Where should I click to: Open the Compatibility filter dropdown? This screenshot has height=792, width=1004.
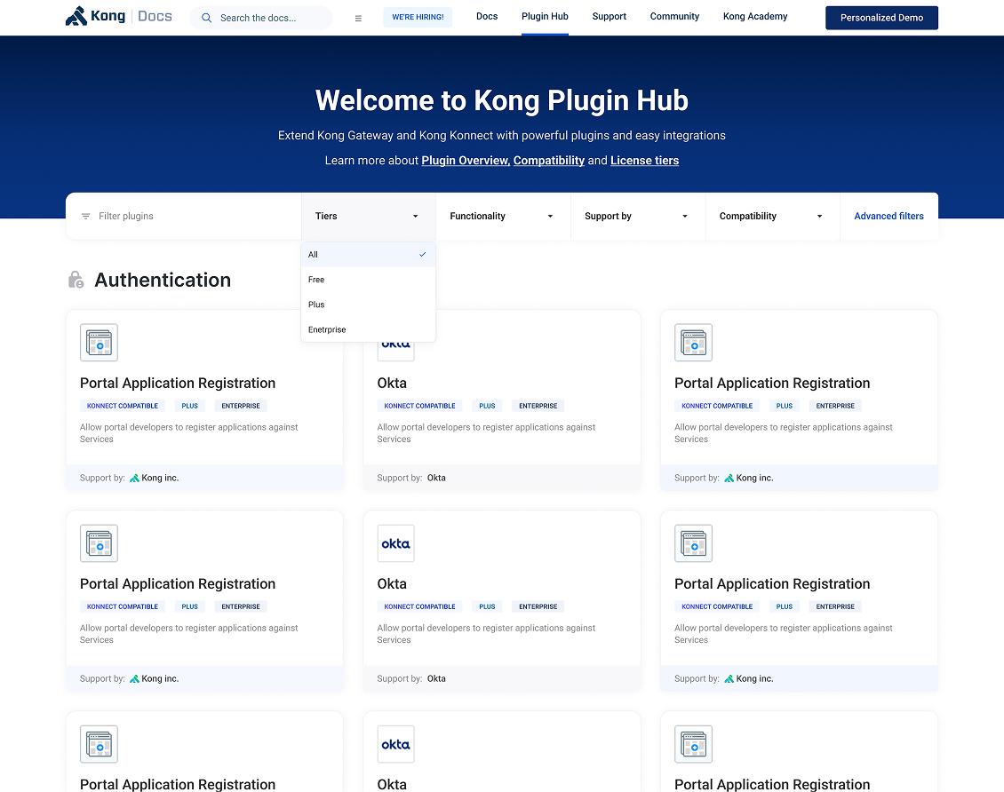pos(772,216)
